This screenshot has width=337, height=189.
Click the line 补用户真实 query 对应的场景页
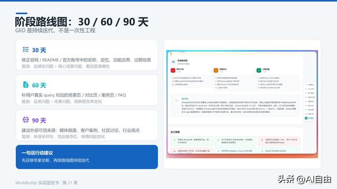coord(74,95)
